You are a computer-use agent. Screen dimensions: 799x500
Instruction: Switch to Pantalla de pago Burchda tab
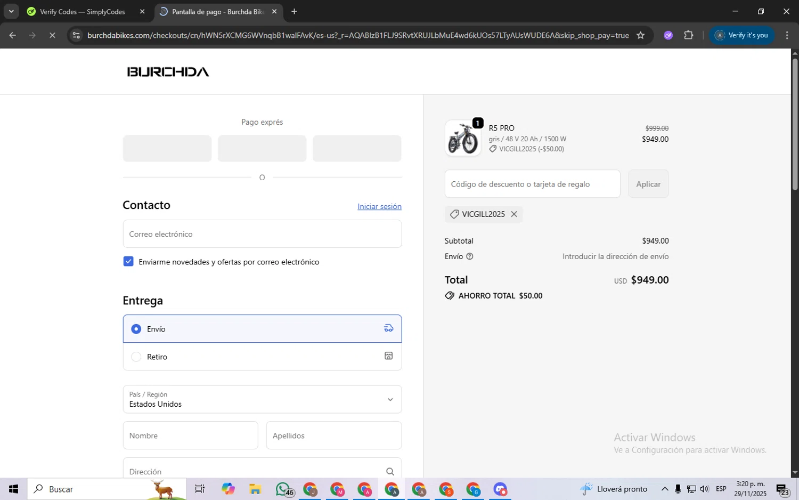[x=218, y=11]
